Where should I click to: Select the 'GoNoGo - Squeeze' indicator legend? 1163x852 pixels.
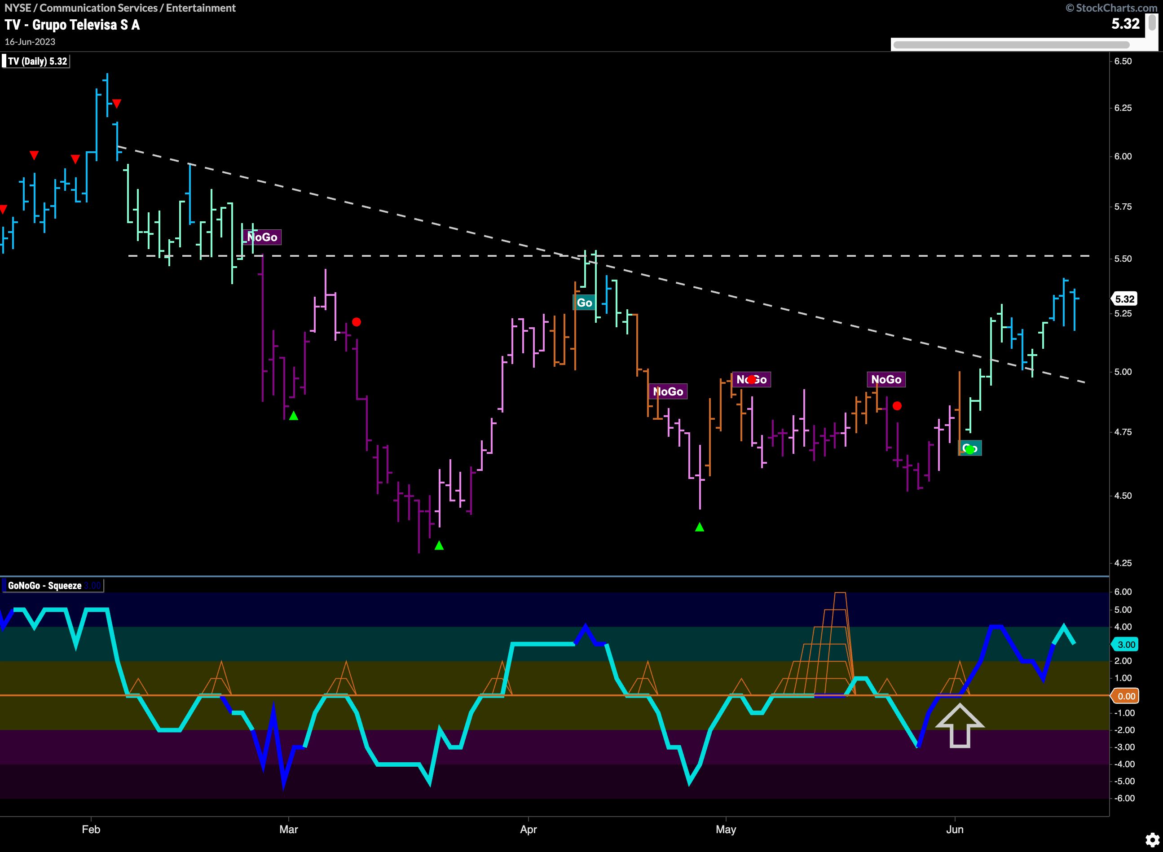[x=53, y=585]
